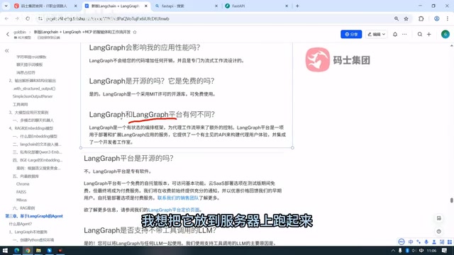Collapse the outline sidebar with double-chevron
Screen dimensions: 454x255
pyautogui.click(x=6, y=50)
